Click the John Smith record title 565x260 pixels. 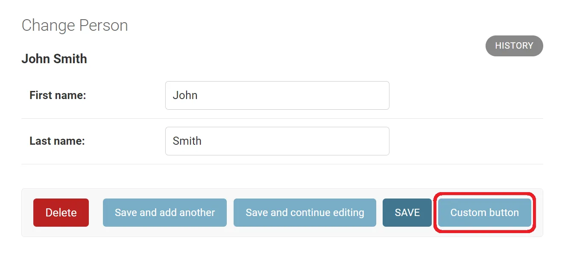54,59
